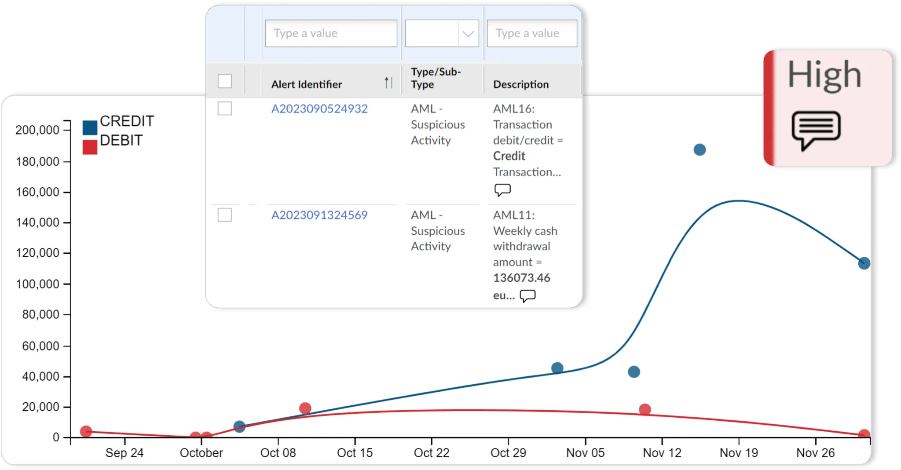Click AML - Suspicious Activity in first row
Screen dimensions: 901x470
[x=438, y=124]
